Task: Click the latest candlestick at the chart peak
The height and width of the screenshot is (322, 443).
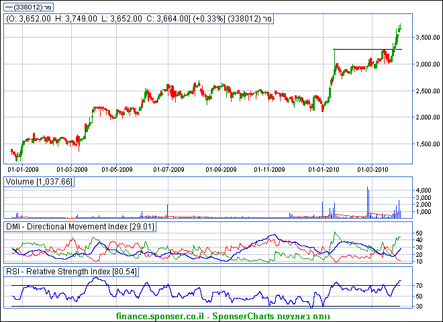Action: point(400,27)
